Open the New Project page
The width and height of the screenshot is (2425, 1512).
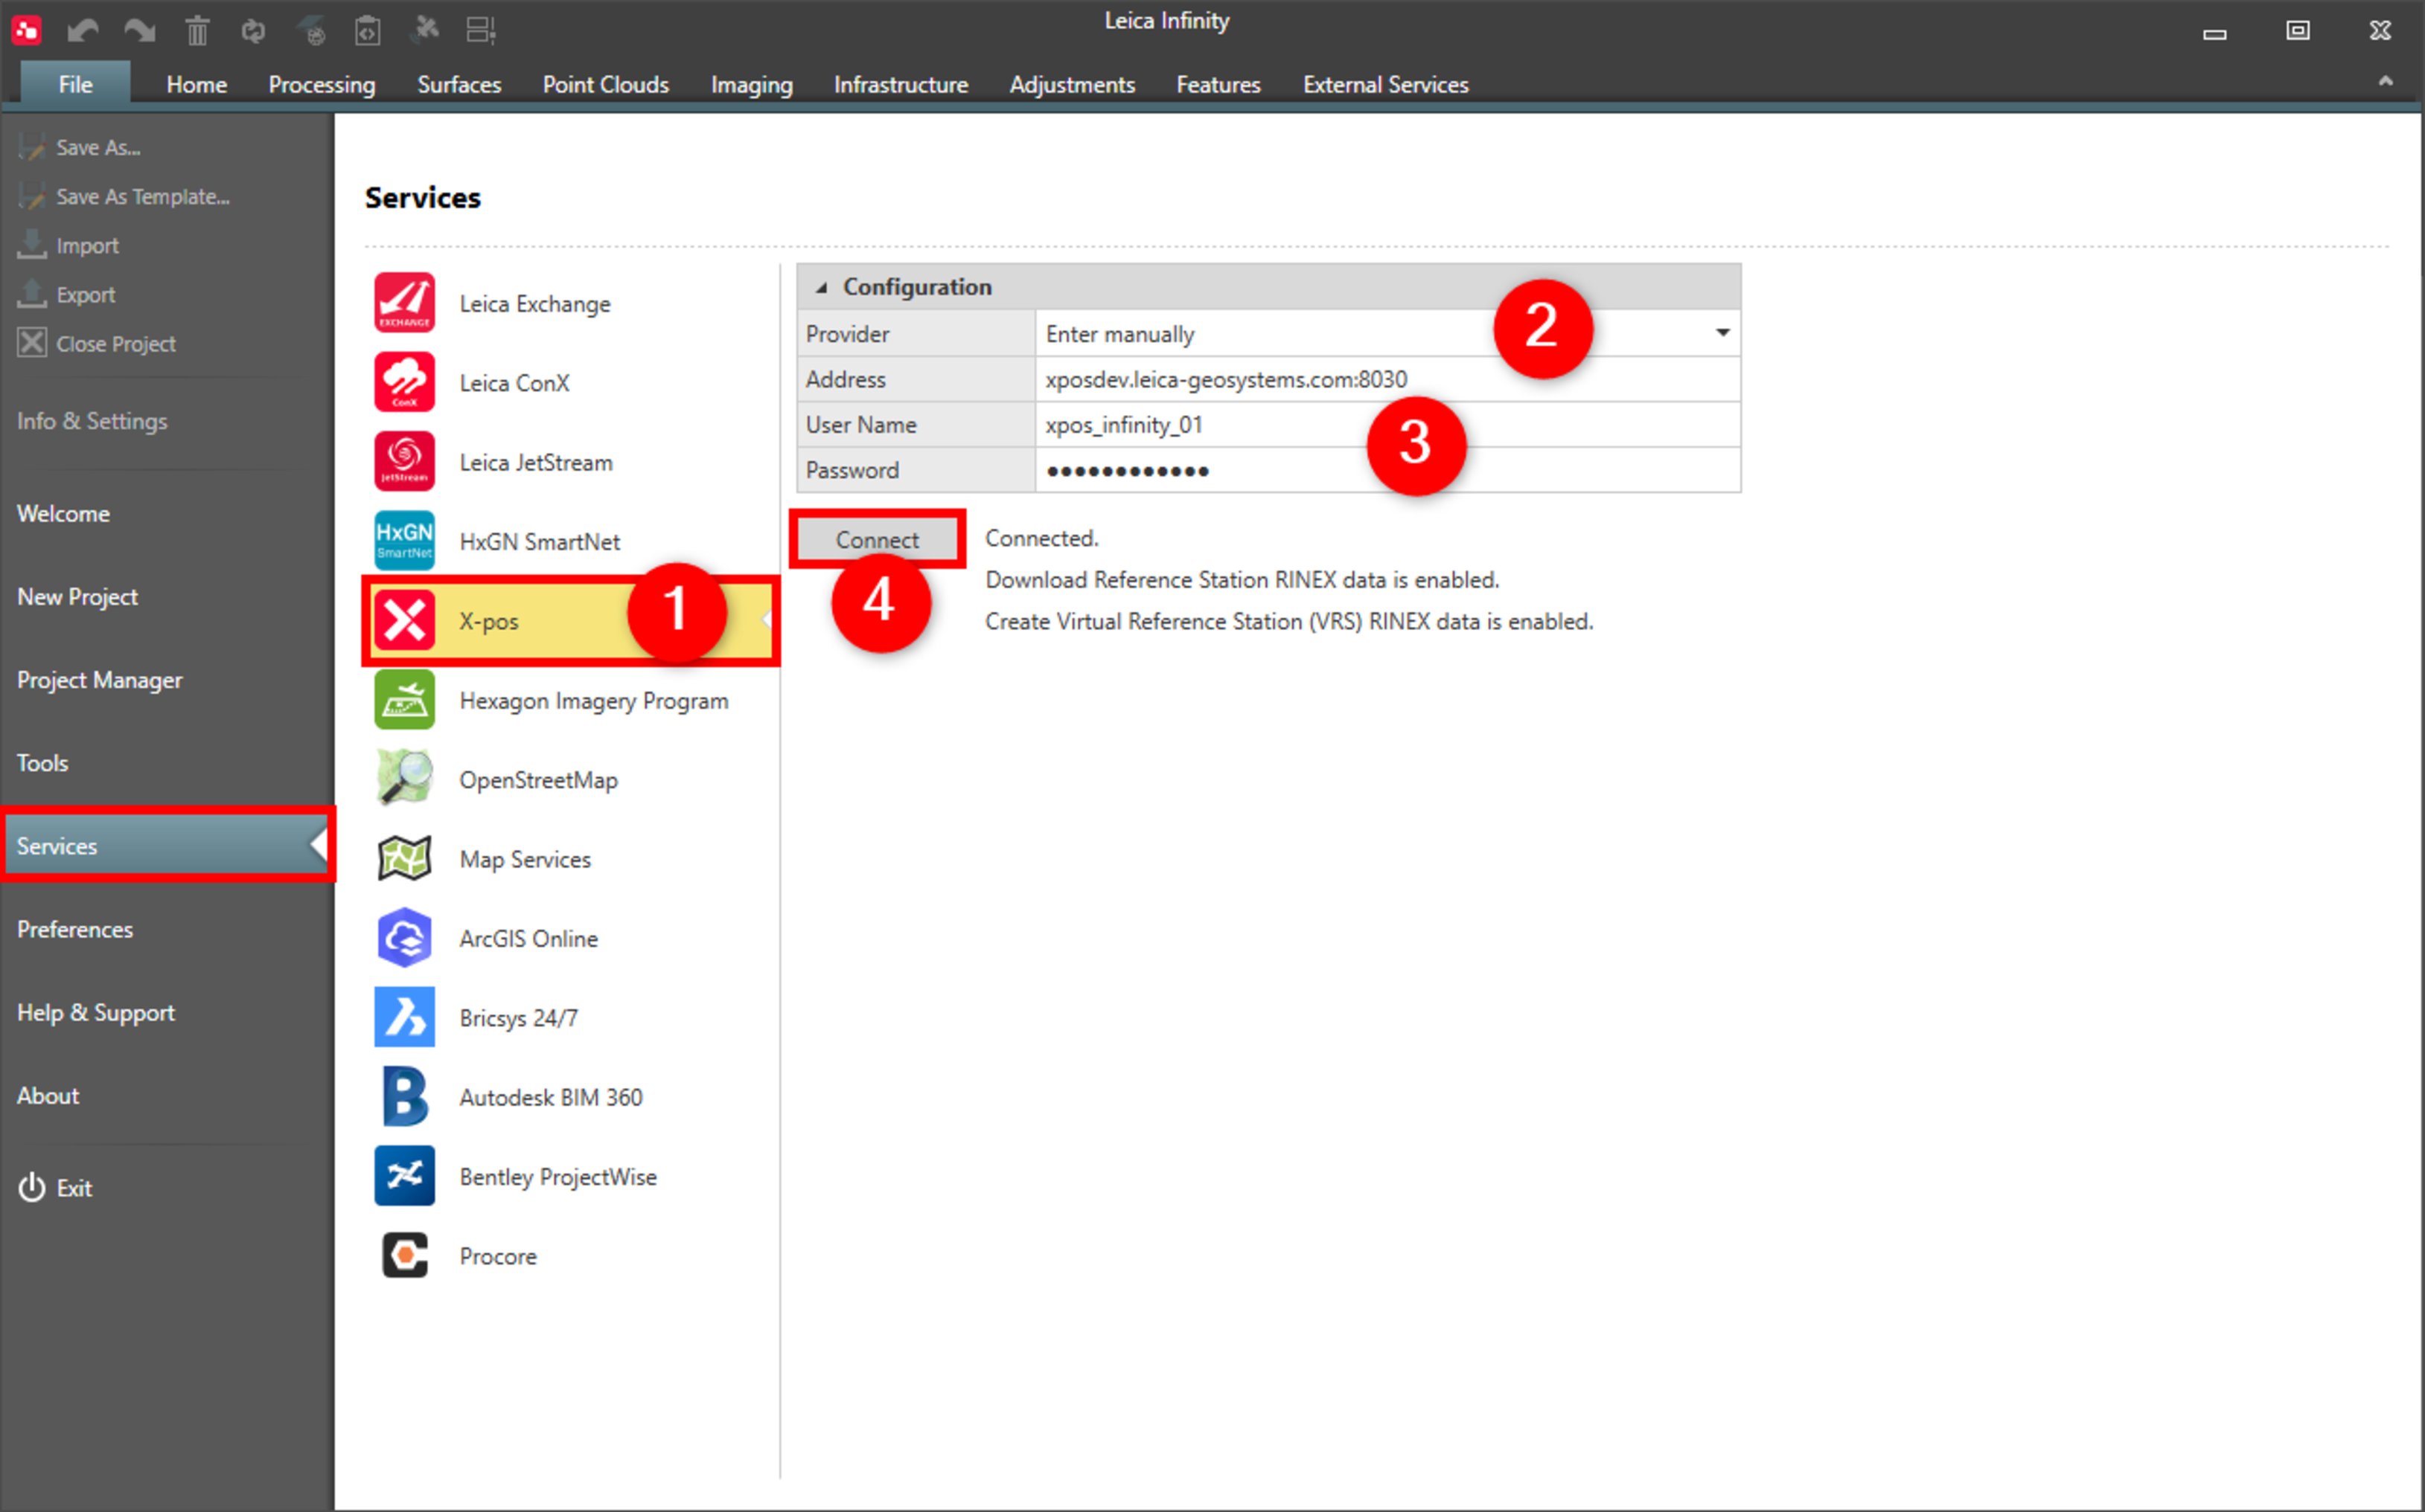click(x=77, y=596)
